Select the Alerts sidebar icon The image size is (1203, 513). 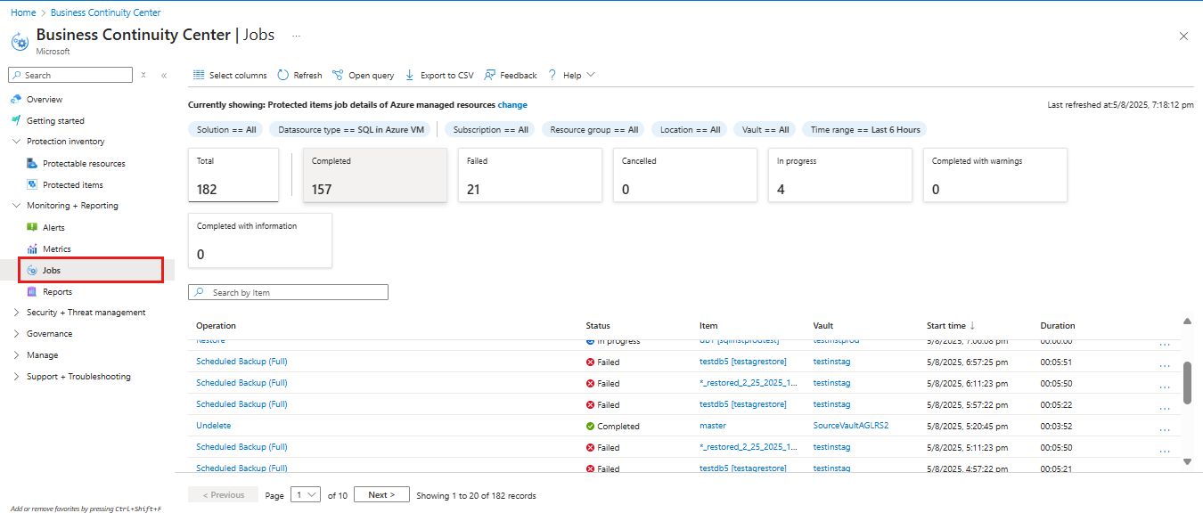tap(32, 227)
